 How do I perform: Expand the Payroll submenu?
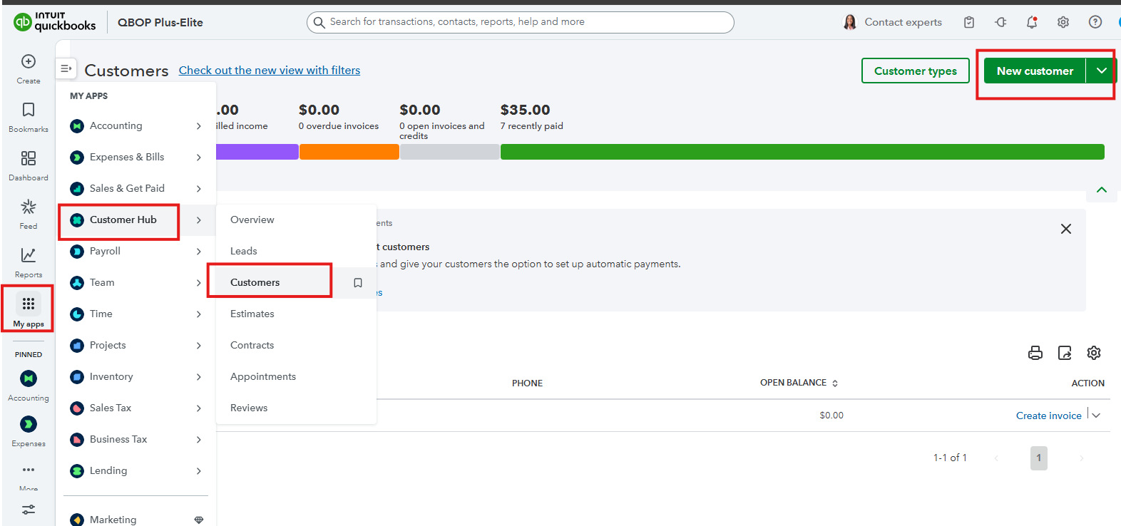point(198,252)
